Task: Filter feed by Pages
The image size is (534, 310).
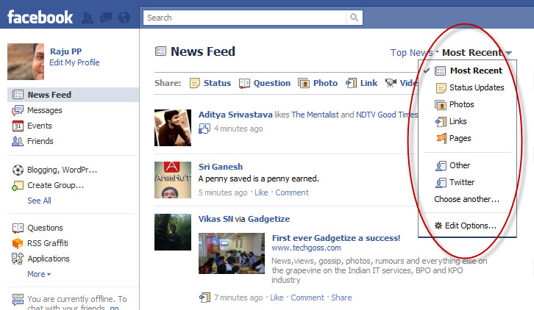Action: [x=460, y=138]
